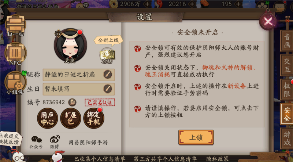Tap the NFC icon
This screenshot has height=162, width=293.
(x=15, y=54)
